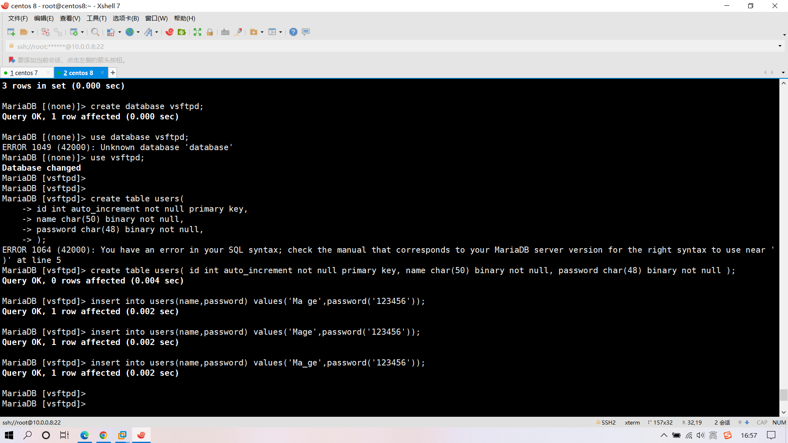This screenshot has width=788, height=443.
Task: Expand the Open folder dropdown arrow
Action: 33,32
